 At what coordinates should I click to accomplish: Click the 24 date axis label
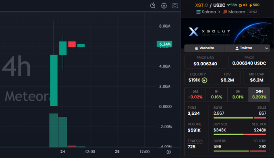(63, 152)
